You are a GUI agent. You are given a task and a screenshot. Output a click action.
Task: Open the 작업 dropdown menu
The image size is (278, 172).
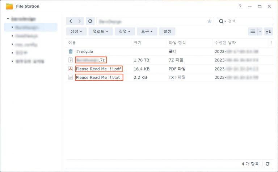click(x=125, y=31)
